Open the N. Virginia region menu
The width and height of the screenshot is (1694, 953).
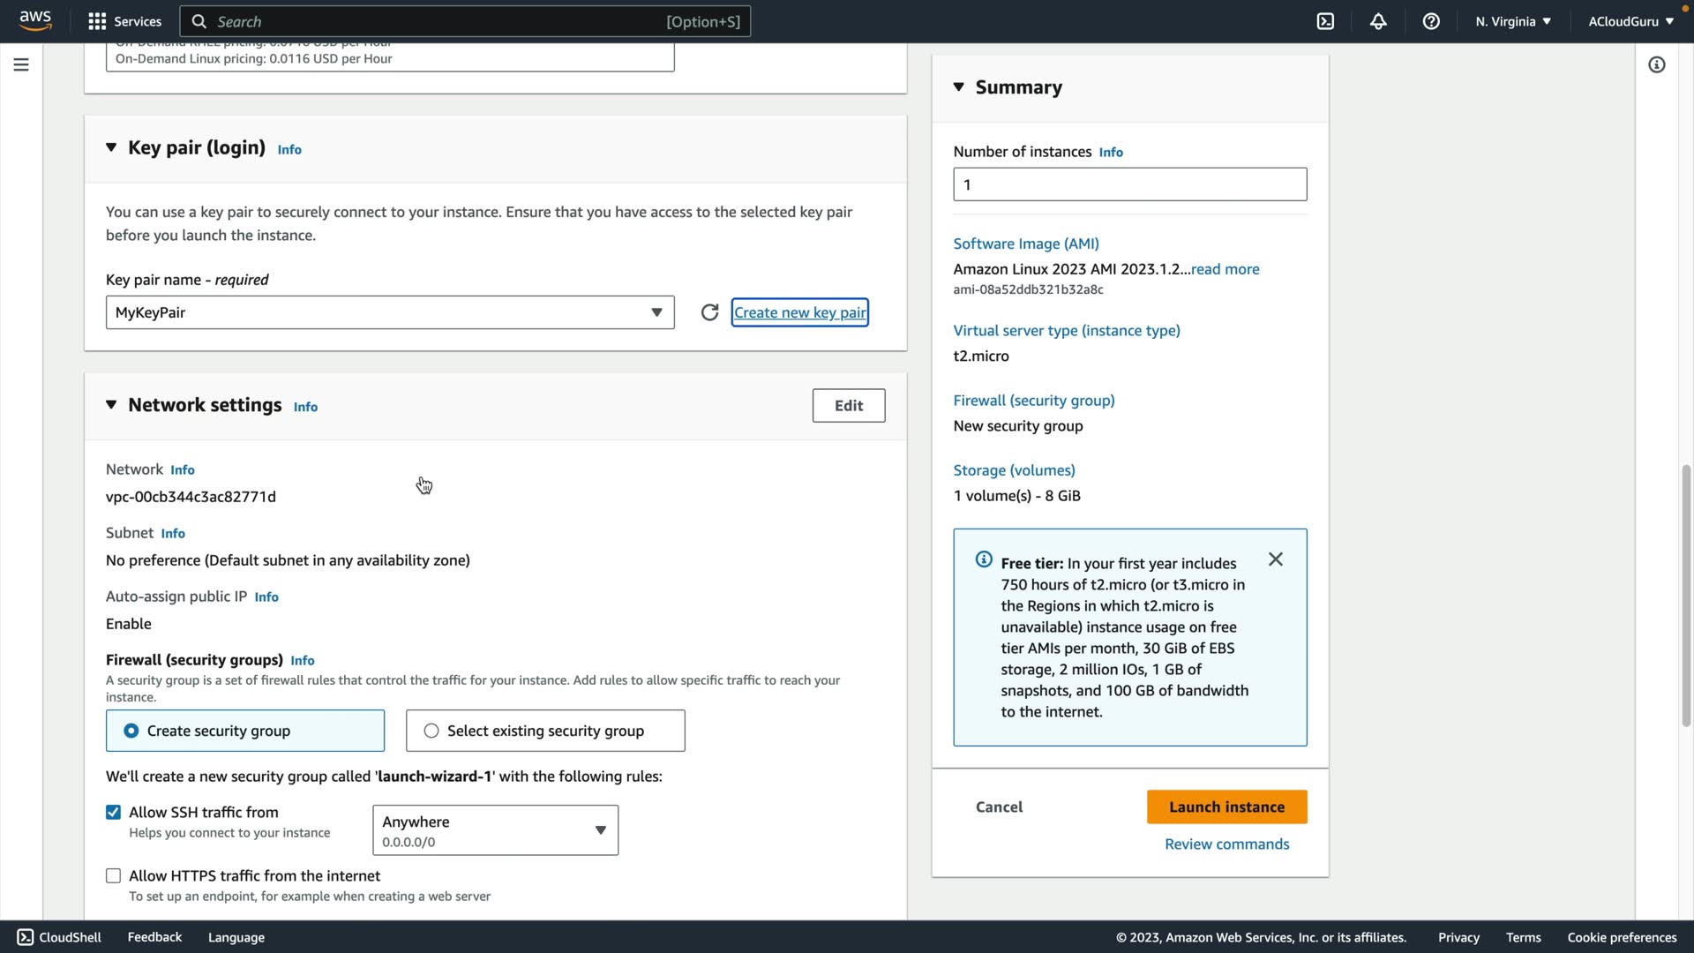click(1512, 21)
